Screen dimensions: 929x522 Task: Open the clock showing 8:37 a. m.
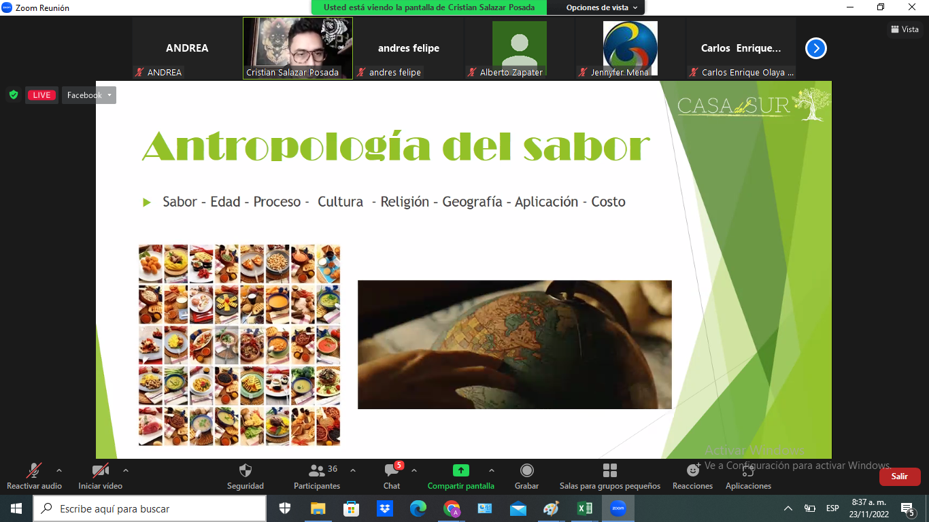point(870,508)
